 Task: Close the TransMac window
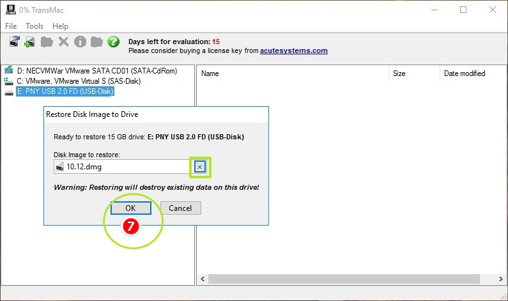[493, 10]
